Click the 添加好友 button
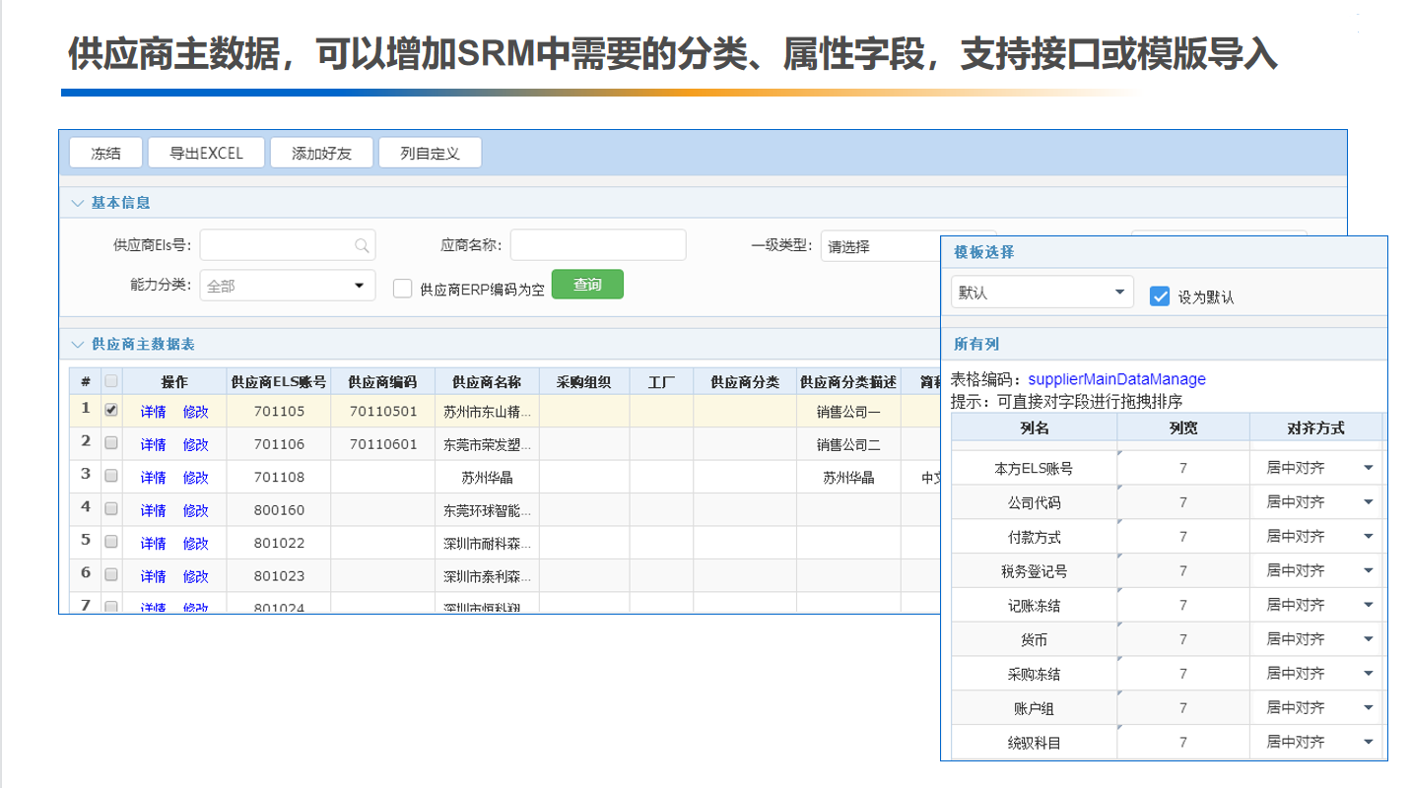The width and height of the screenshot is (1411, 788). pyautogui.click(x=321, y=154)
